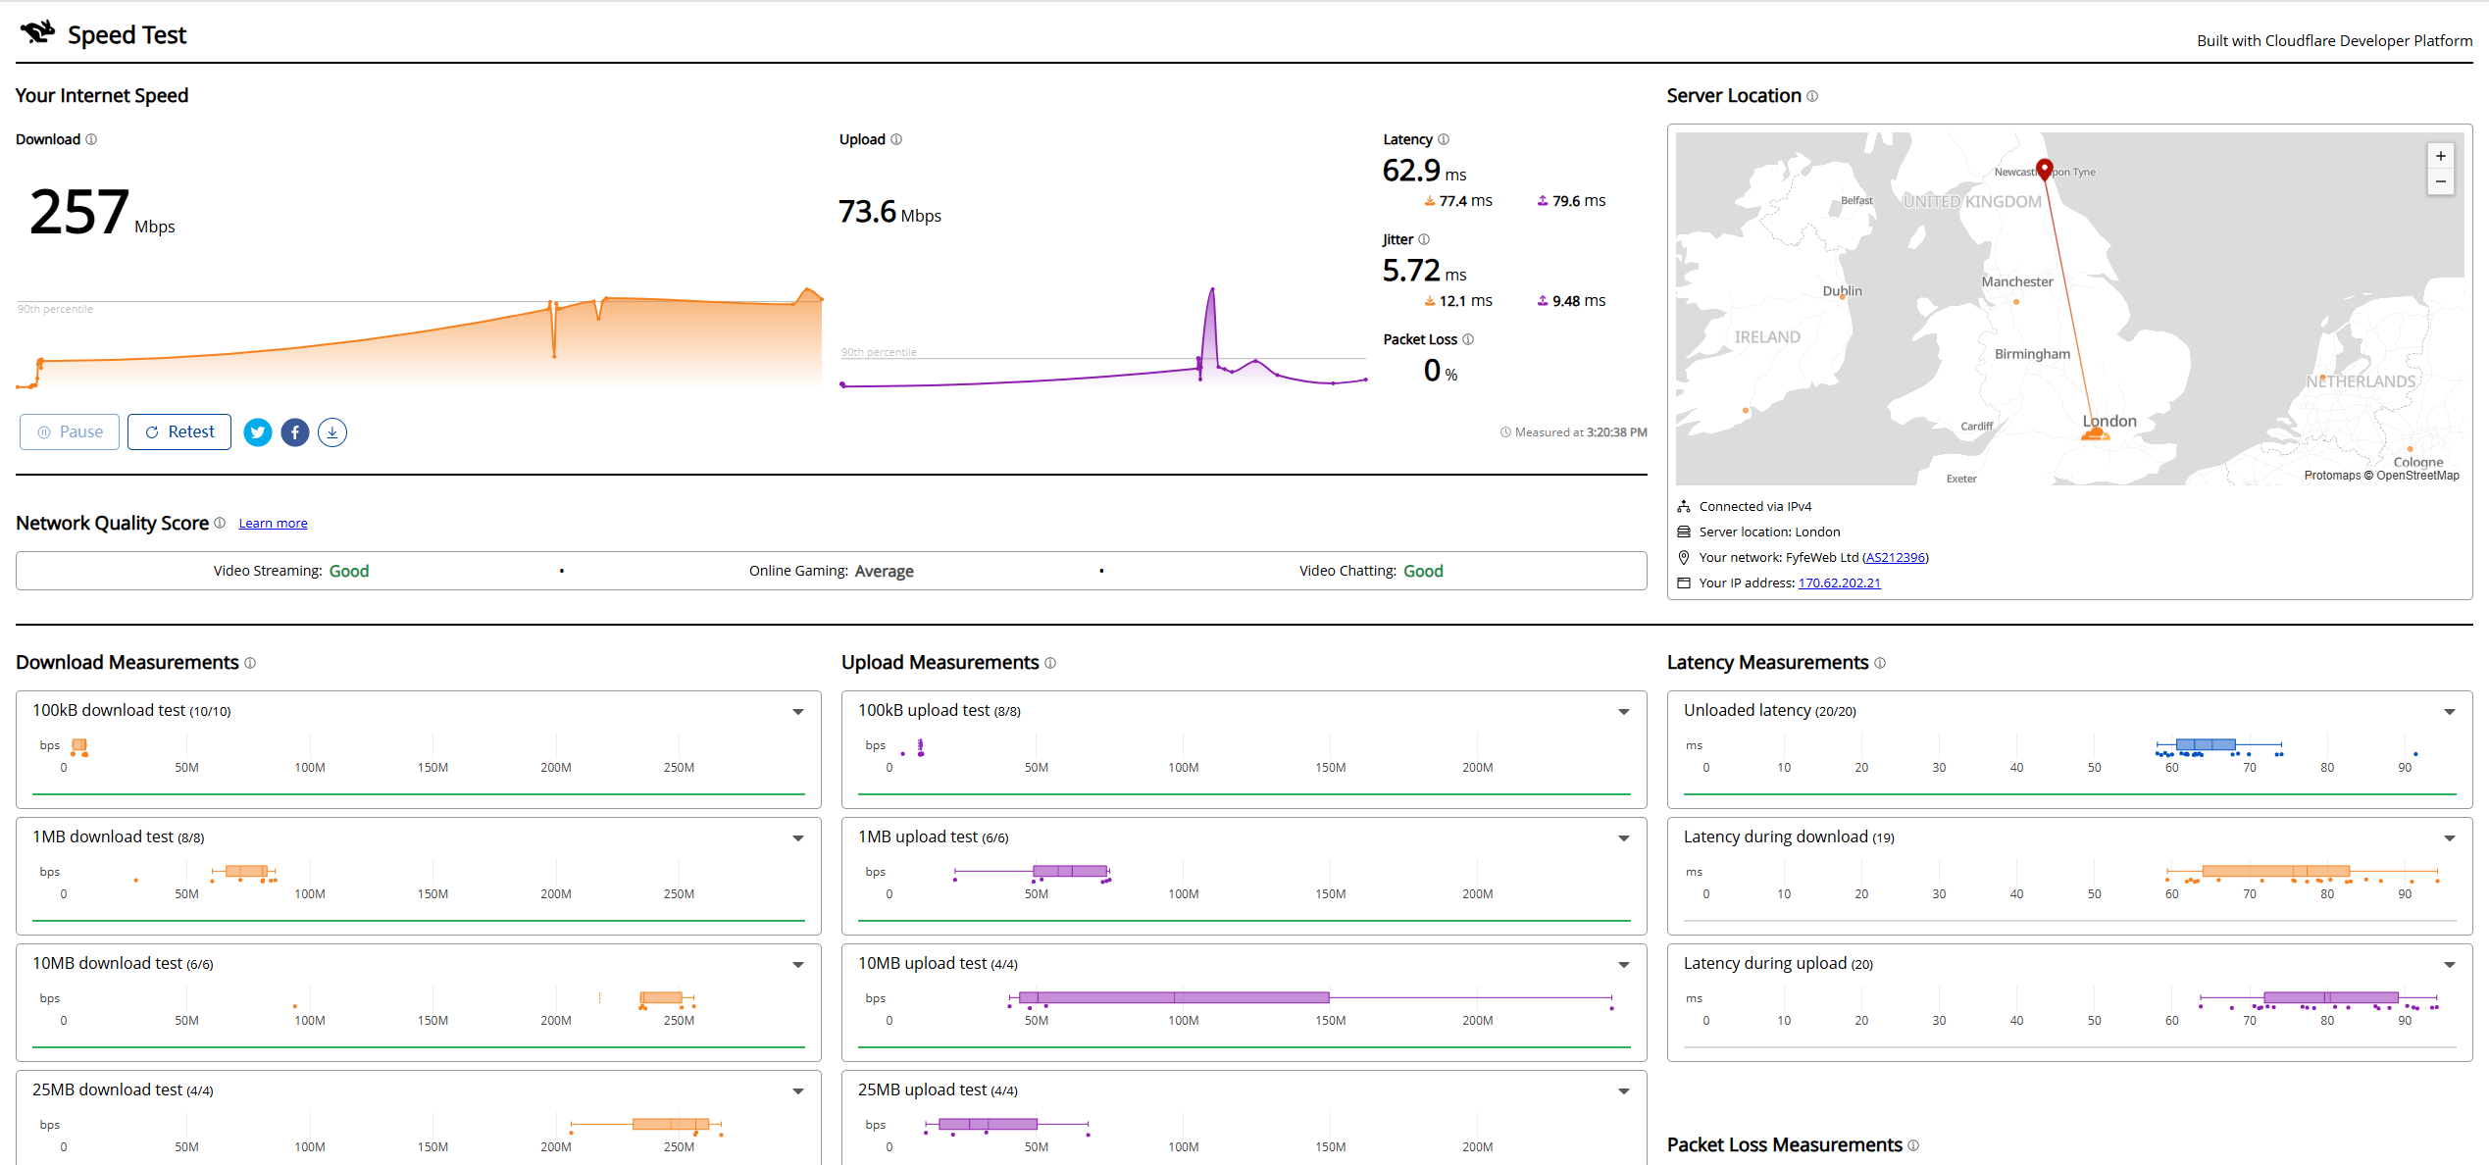Image resolution: width=2489 pixels, height=1165 pixels.
Task: Click the red server location pin
Action: pos(2045,170)
